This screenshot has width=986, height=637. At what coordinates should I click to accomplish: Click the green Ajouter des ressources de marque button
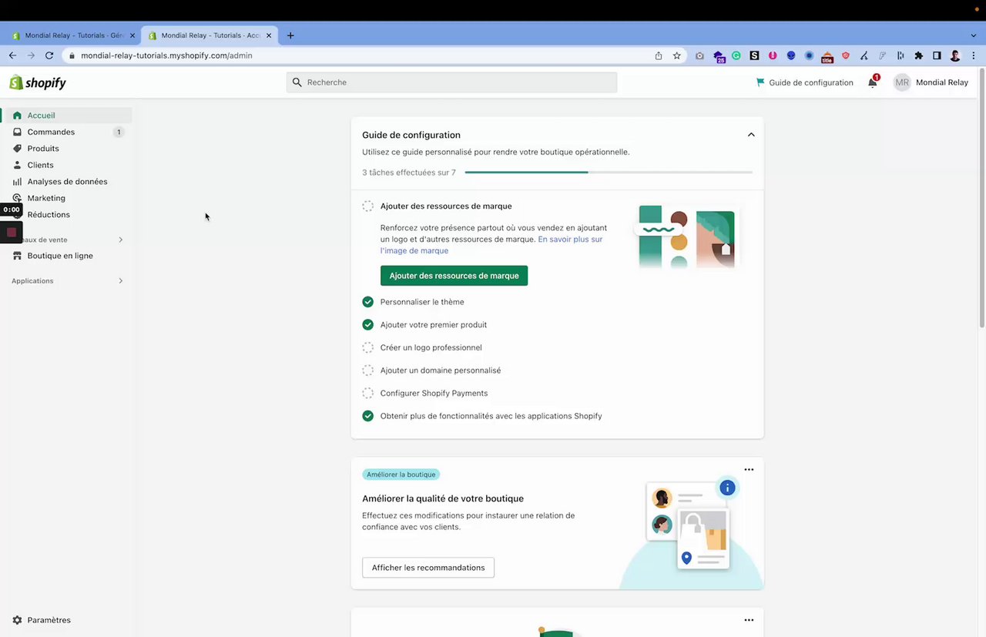pos(454,276)
